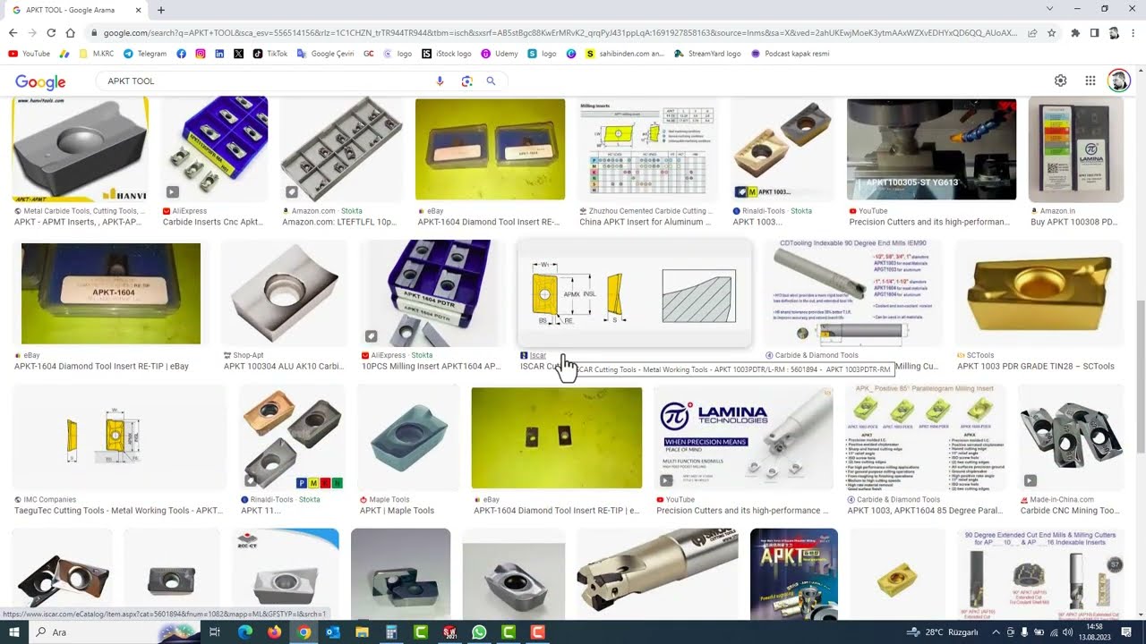Open the Amazon.in Lamina APKT 100308 image
The image size is (1146, 644).
tap(1076, 149)
